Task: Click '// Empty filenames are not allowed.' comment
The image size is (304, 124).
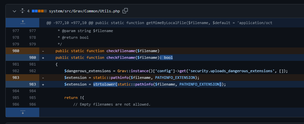Action: pos(112,104)
